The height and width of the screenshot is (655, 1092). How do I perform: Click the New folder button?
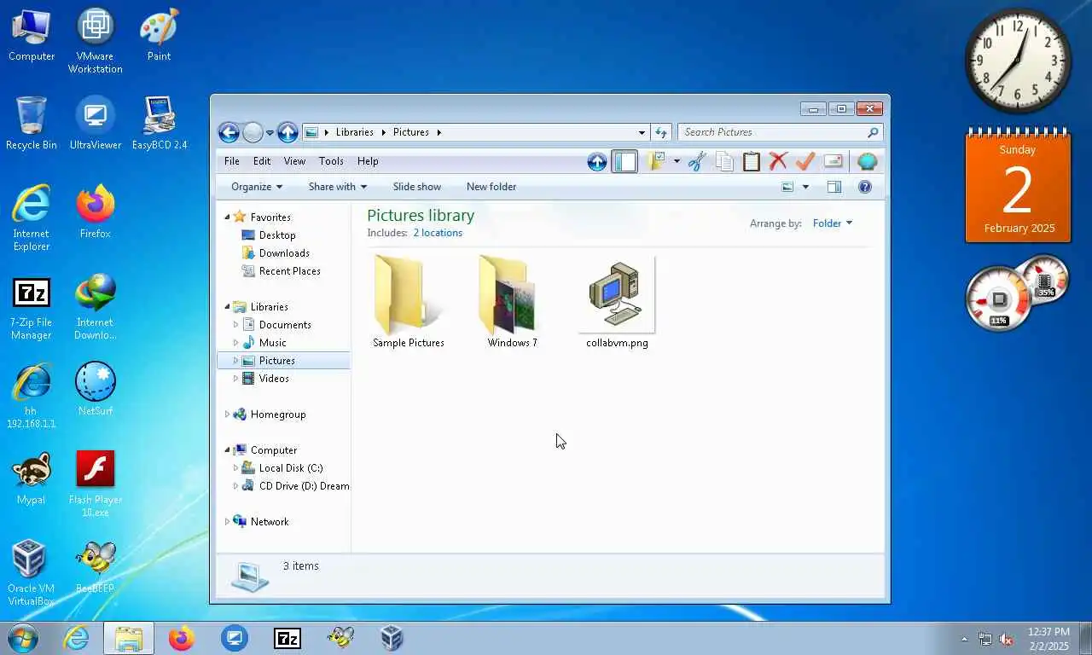[491, 187]
